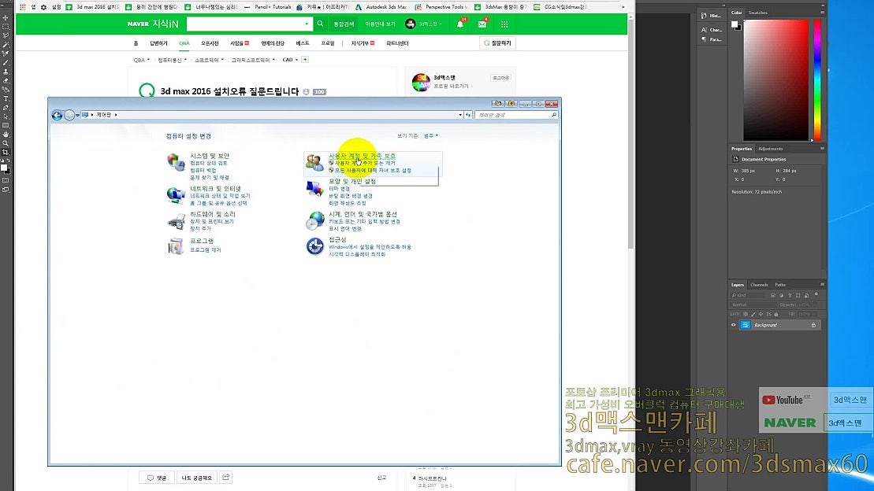Screen dimensions: 874x491
Task: Open the Naver mail envelope icon
Action: [482, 24]
